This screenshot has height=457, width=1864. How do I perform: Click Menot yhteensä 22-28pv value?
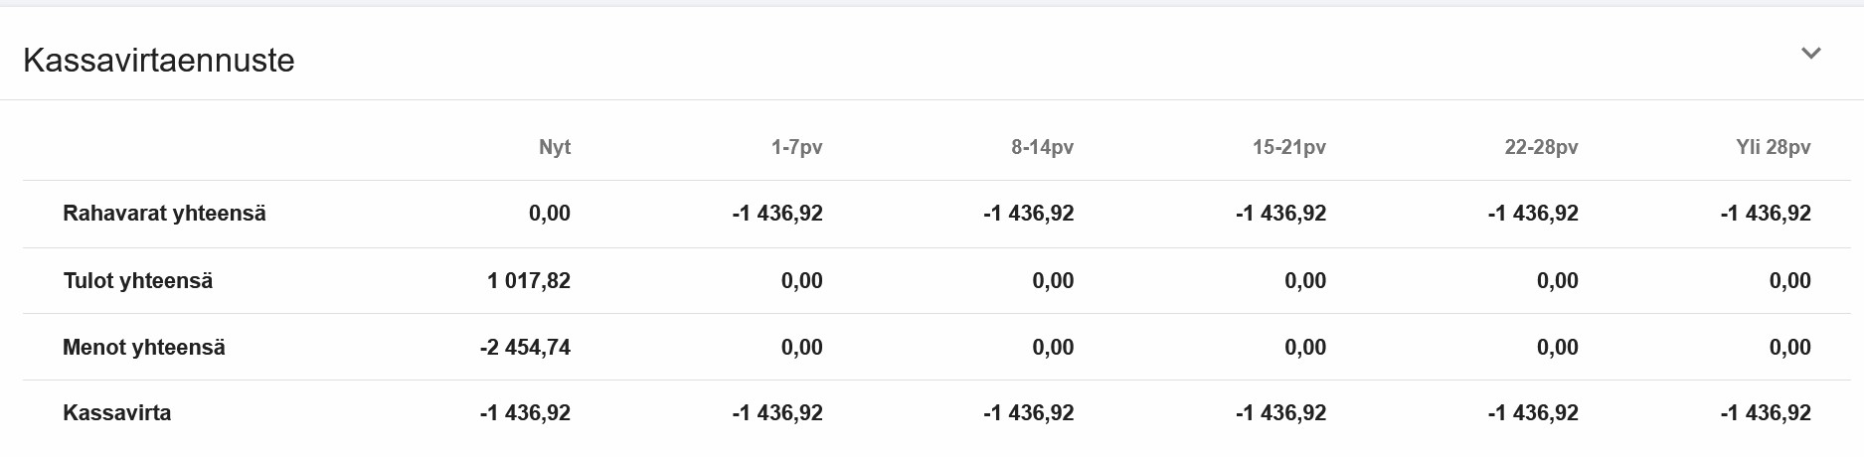(x=1558, y=348)
